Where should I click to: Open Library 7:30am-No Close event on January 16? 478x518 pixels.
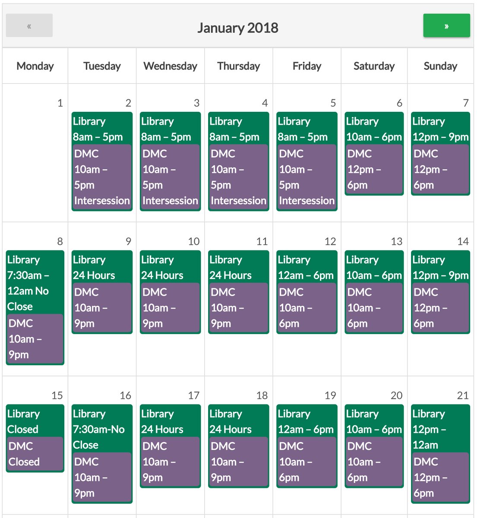click(x=102, y=429)
